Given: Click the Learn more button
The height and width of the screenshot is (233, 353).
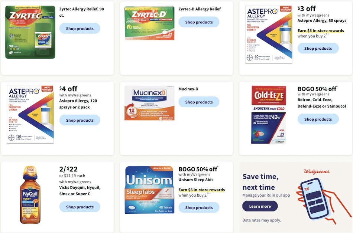Looking at the screenshot, I should 260,206.
